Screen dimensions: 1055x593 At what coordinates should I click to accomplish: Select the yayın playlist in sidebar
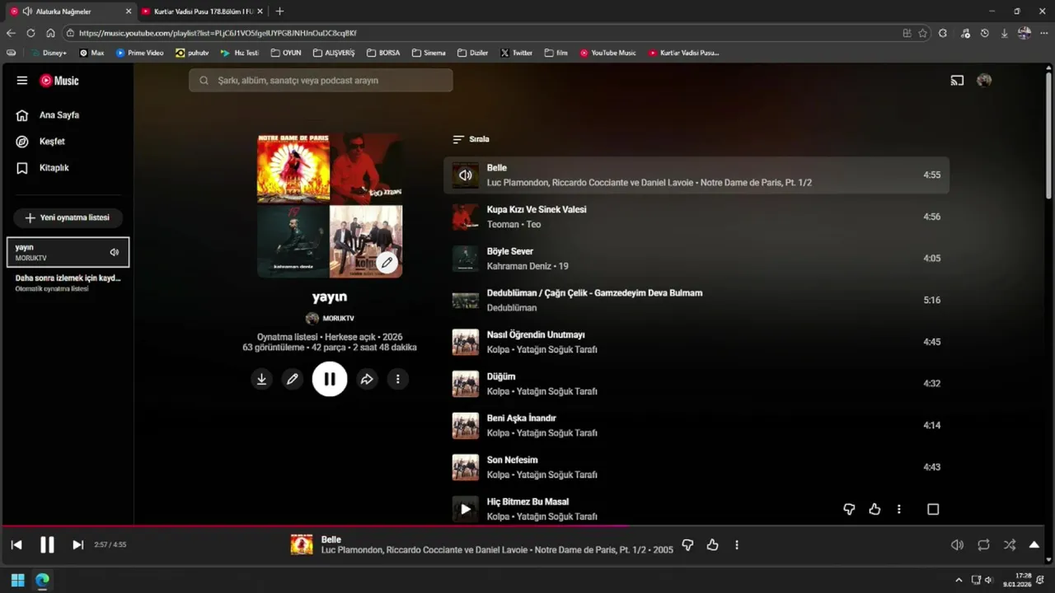(x=68, y=252)
